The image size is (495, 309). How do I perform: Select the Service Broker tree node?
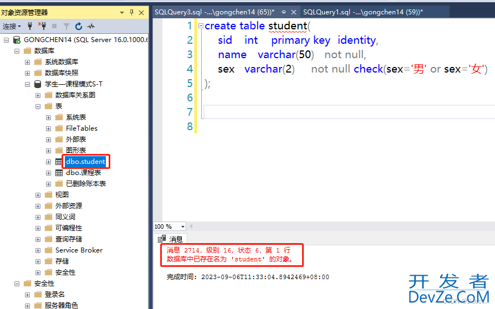click(x=79, y=250)
